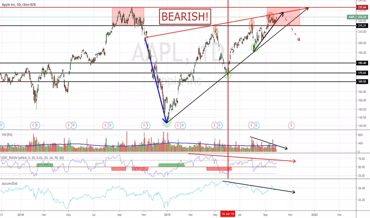Click the BEARISH! text annotation box

tap(185, 17)
